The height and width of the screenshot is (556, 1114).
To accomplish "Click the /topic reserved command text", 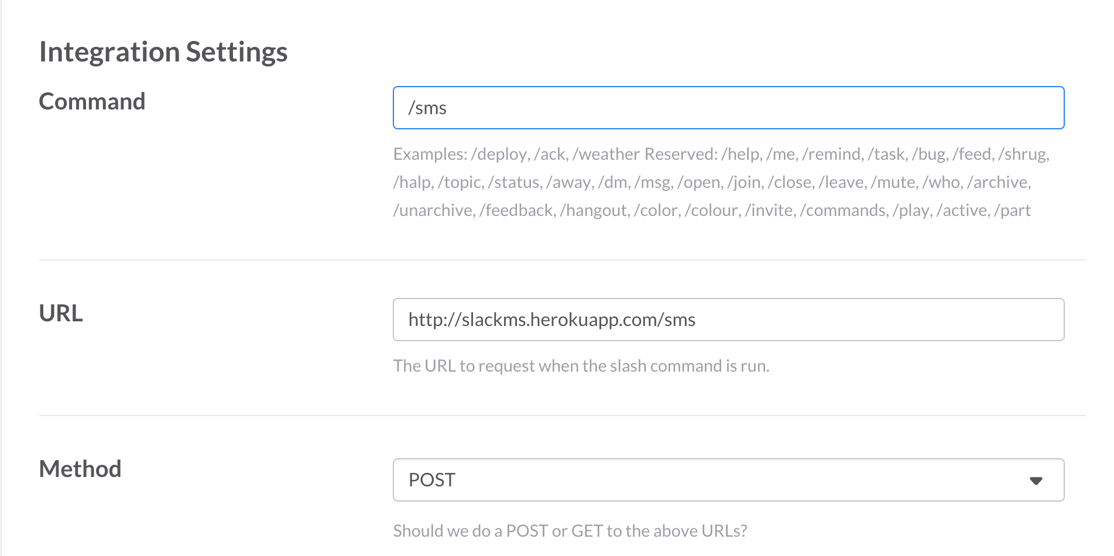I will click(x=461, y=182).
